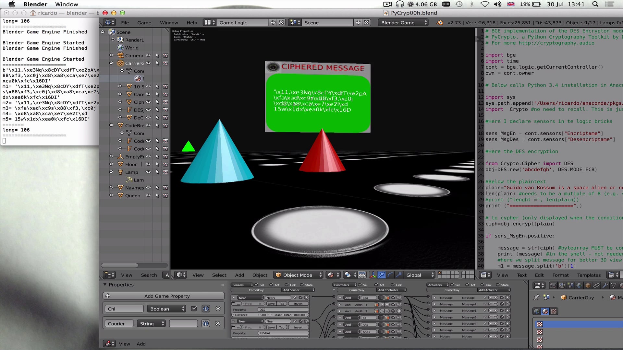This screenshot has height=350, width=623.
Task: Open the Modifiers wrench icon
Action: point(605,286)
